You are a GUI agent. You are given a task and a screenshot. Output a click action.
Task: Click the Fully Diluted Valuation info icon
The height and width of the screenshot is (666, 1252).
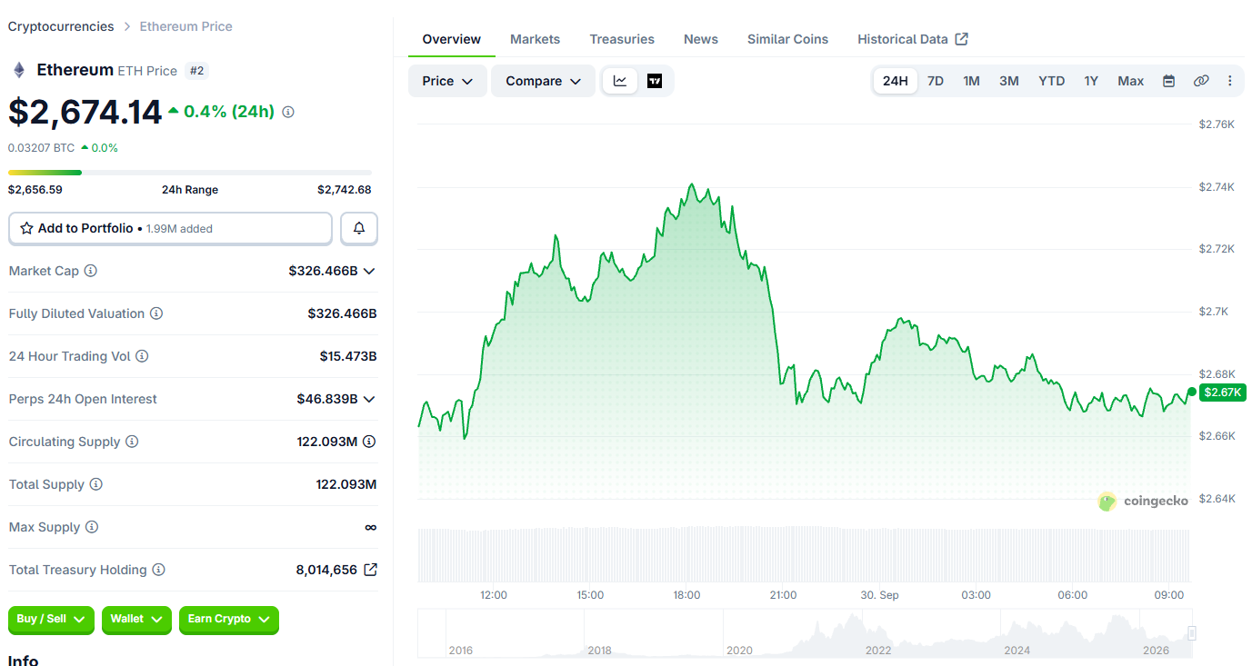(156, 313)
